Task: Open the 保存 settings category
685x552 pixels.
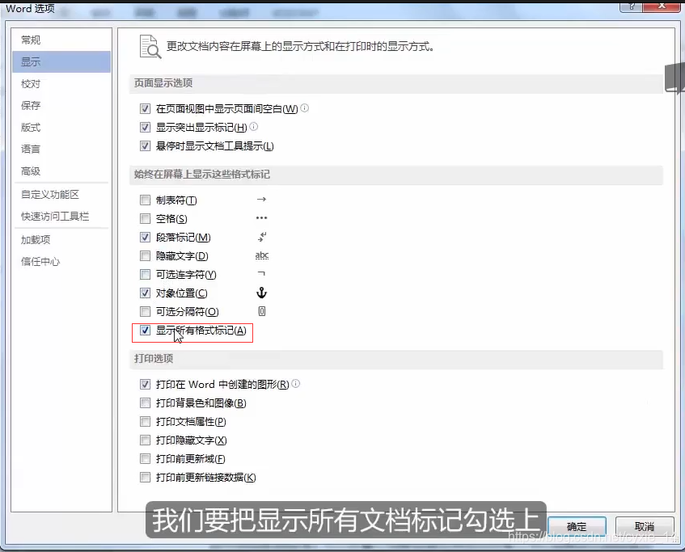Action: point(61,105)
